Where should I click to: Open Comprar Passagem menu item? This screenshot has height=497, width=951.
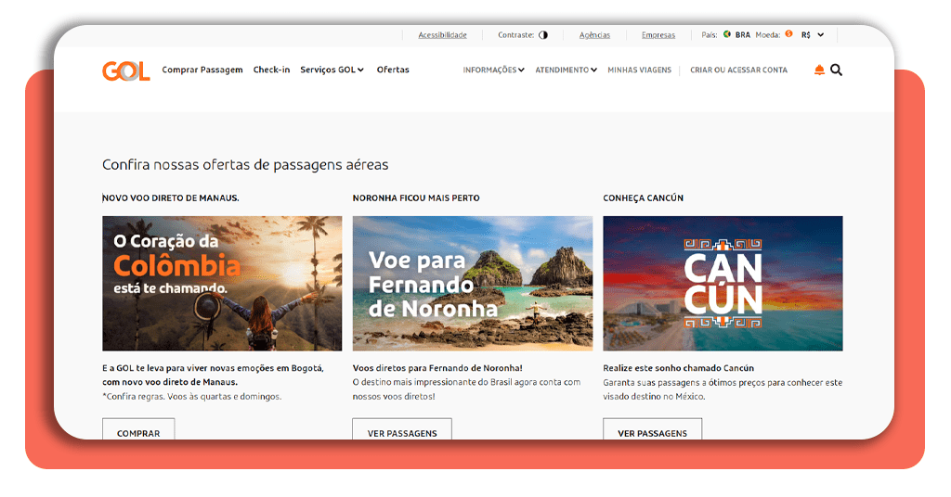tap(202, 70)
